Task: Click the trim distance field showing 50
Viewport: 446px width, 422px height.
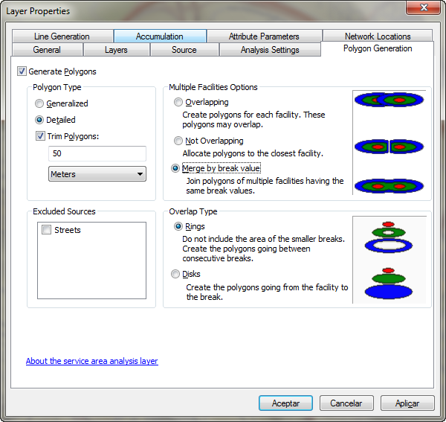Action: click(x=97, y=153)
